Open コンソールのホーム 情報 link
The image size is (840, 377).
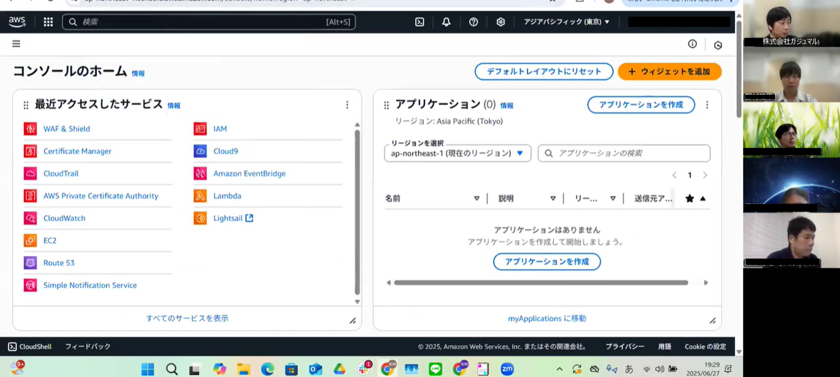tap(138, 73)
